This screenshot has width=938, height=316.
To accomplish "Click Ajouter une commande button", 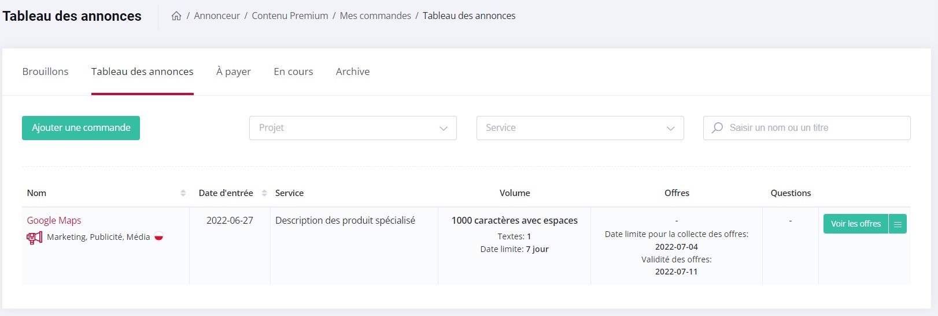I will [81, 128].
